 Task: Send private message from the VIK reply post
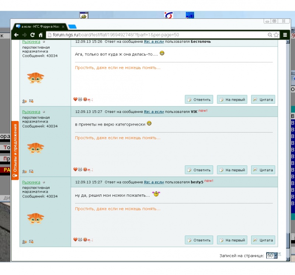31,171
